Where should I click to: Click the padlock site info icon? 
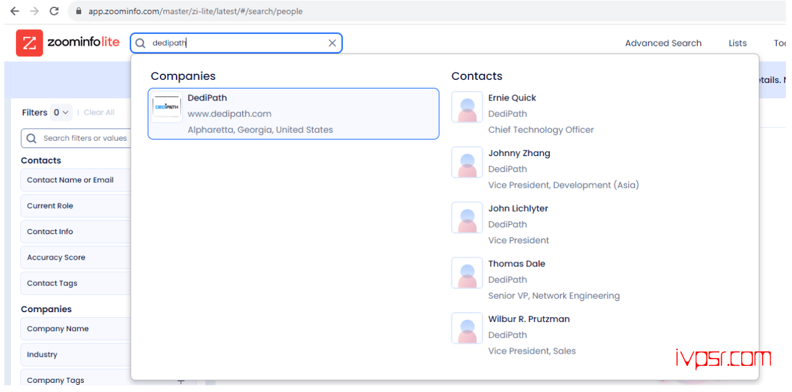click(78, 11)
